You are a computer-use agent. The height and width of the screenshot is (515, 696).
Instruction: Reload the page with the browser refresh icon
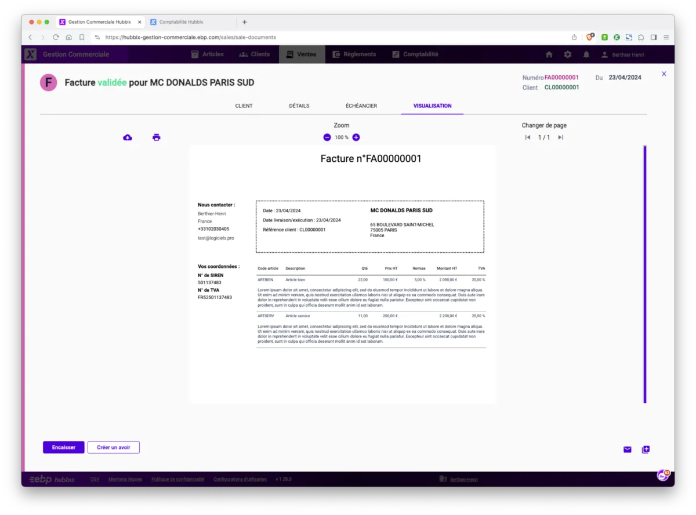click(x=56, y=37)
